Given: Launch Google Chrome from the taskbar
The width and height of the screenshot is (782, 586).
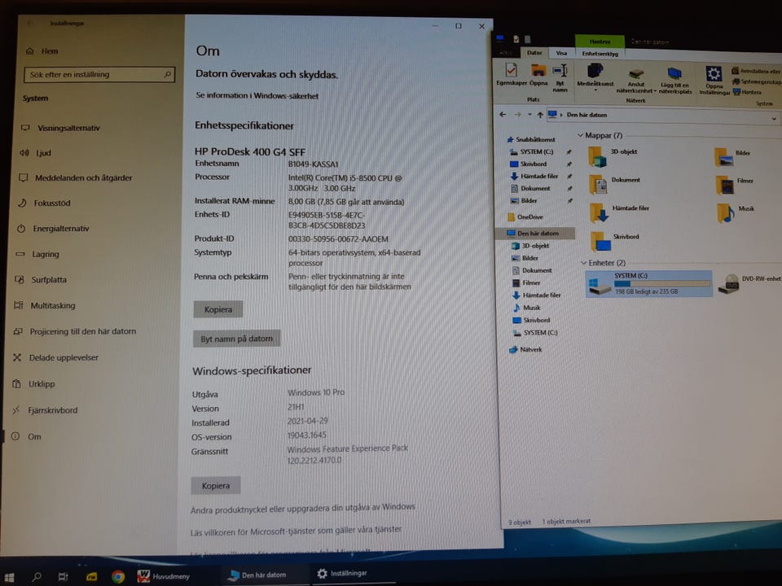Looking at the screenshot, I should pos(118,576).
